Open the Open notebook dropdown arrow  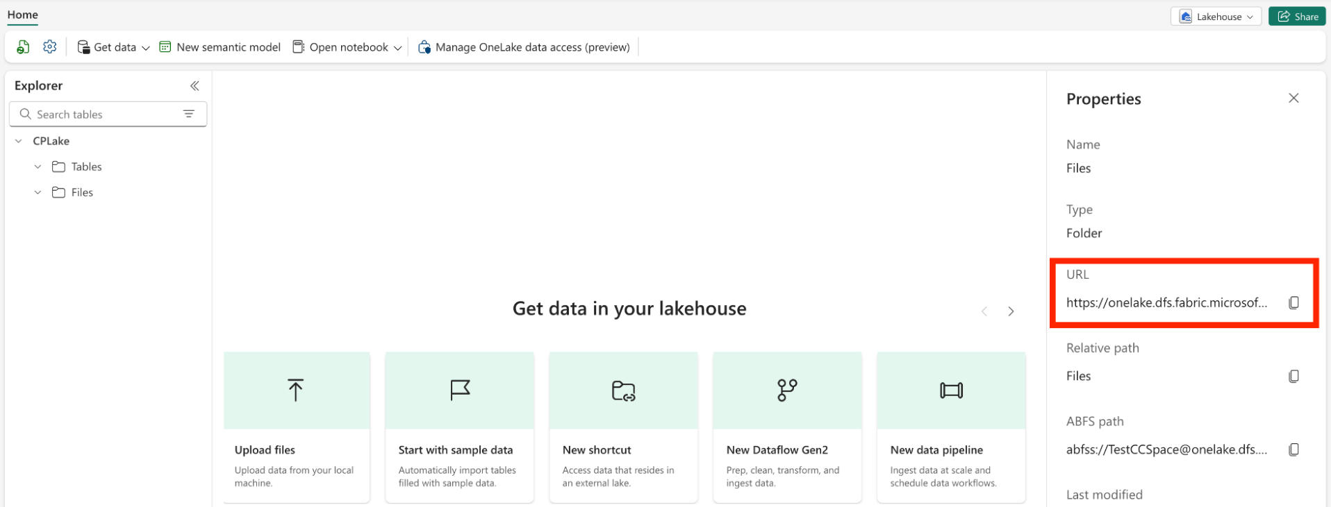tap(397, 48)
